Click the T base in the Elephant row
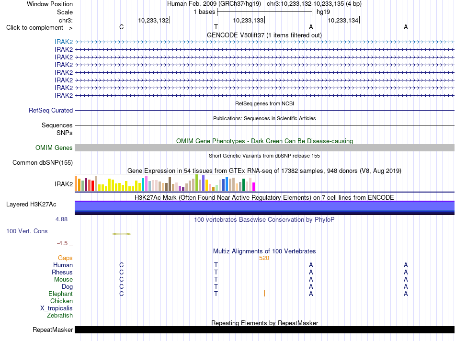455x341 pixels. (x=216, y=294)
